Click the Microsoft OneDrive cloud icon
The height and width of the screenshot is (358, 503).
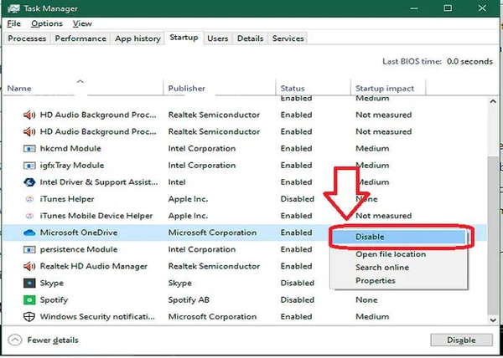[29, 233]
